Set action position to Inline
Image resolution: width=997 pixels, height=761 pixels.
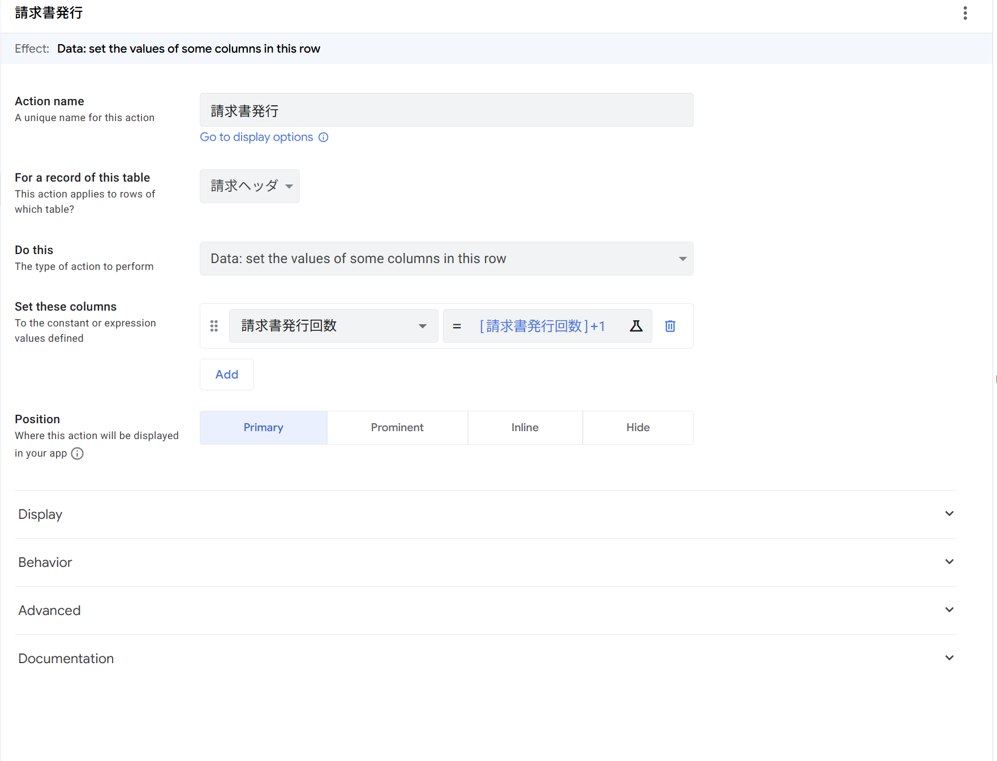click(525, 428)
